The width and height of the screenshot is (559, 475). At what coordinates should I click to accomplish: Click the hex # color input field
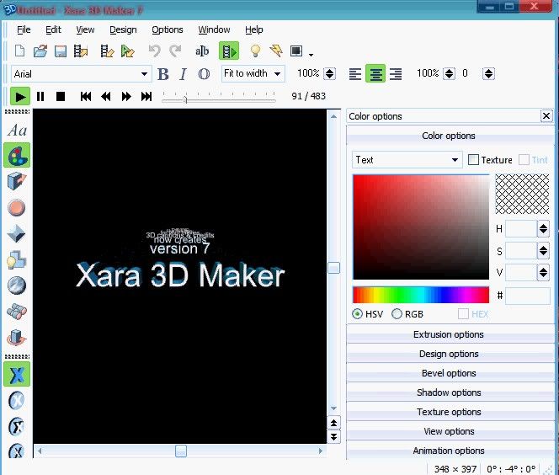[x=528, y=296]
